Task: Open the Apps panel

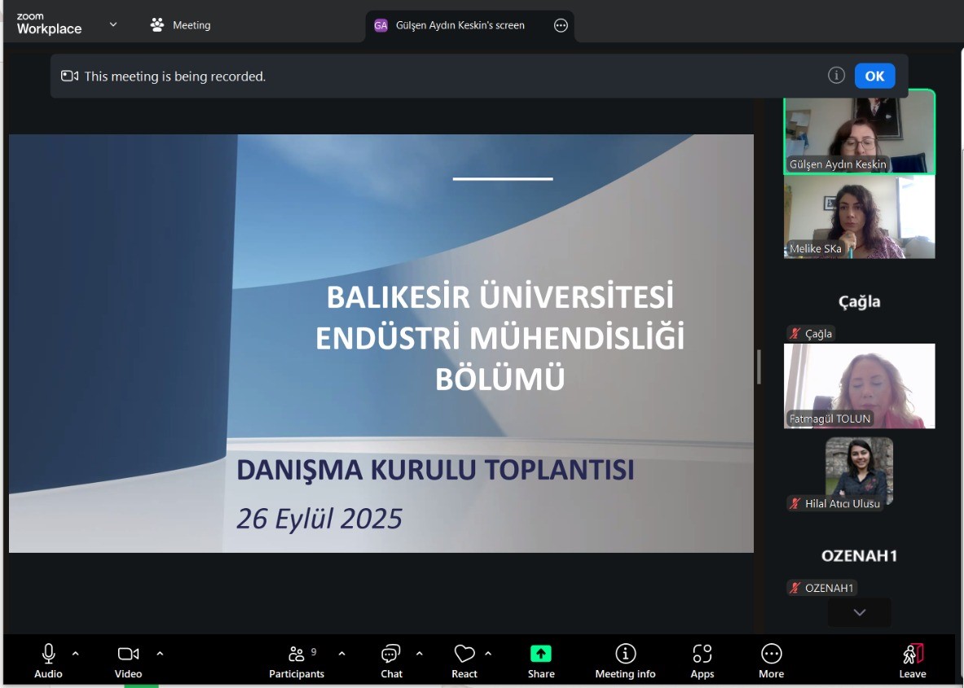Action: pos(702,661)
